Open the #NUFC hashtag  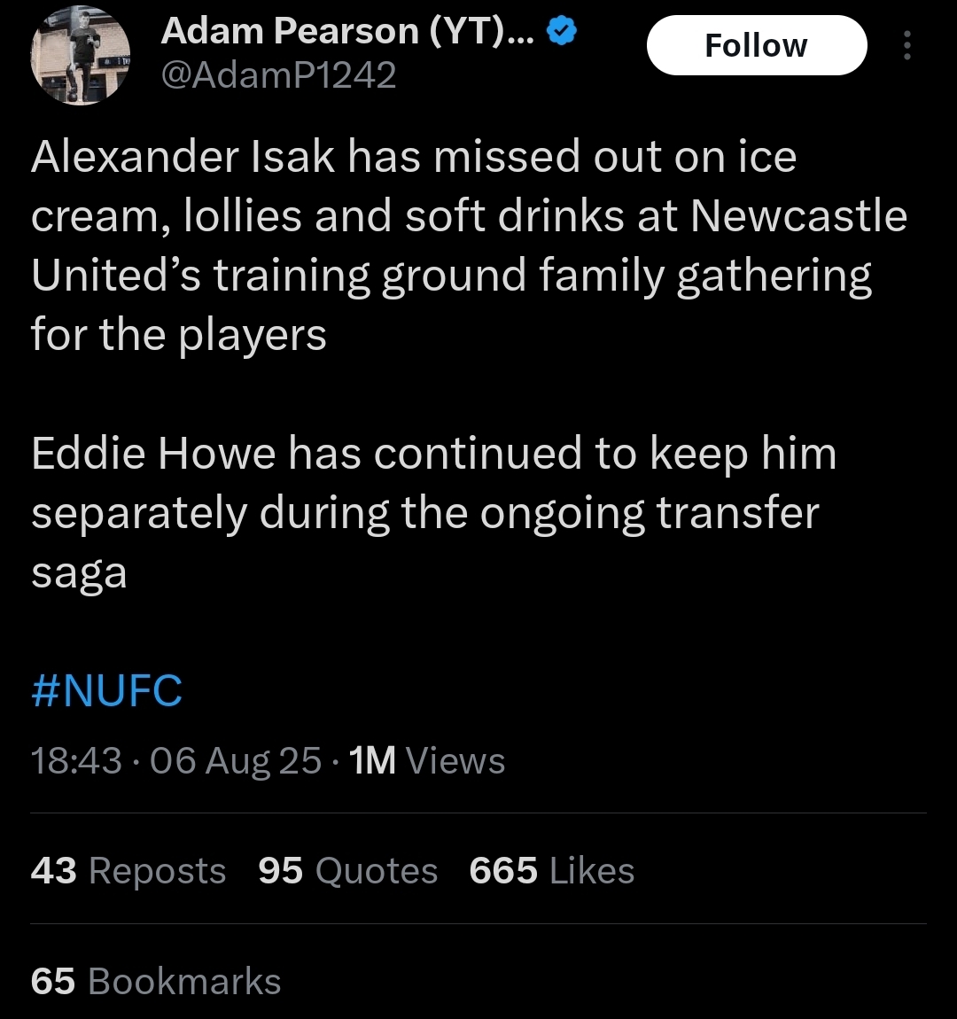coord(106,690)
